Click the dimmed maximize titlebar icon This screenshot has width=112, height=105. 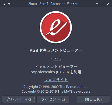pos(103,4)
